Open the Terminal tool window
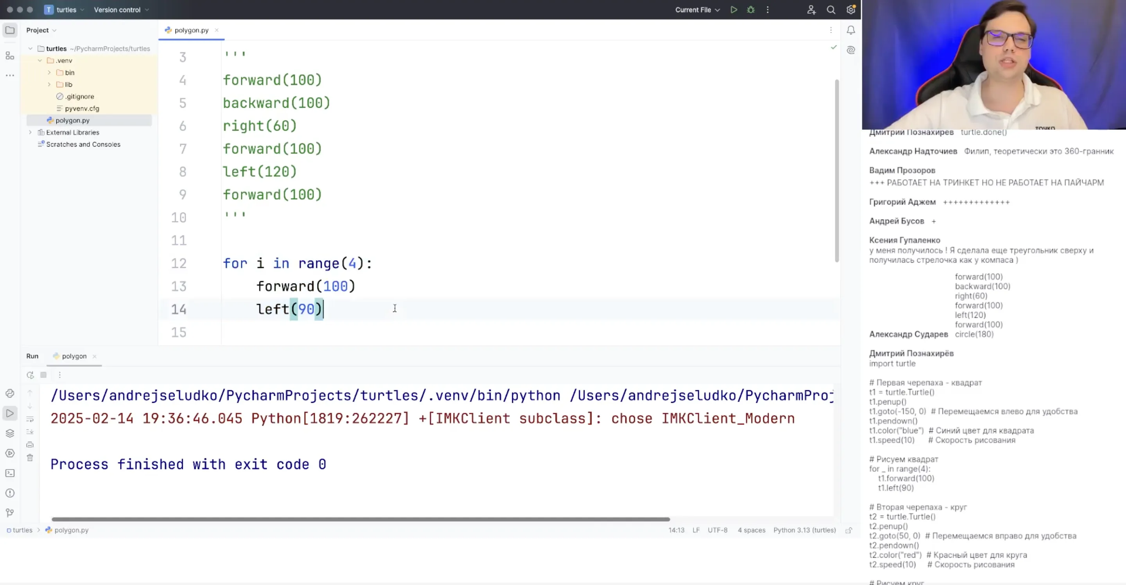This screenshot has height=585, width=1126. [10, 473]
